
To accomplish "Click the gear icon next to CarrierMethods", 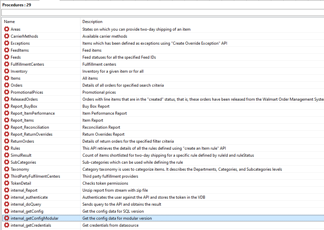I will pos(7,36).
